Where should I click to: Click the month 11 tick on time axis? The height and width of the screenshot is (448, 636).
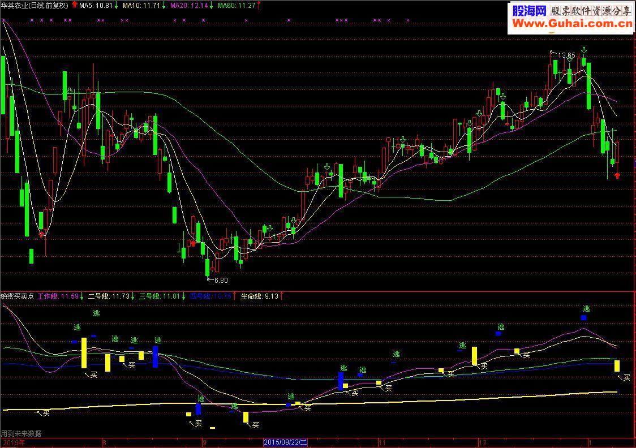[x=382, y=443]
